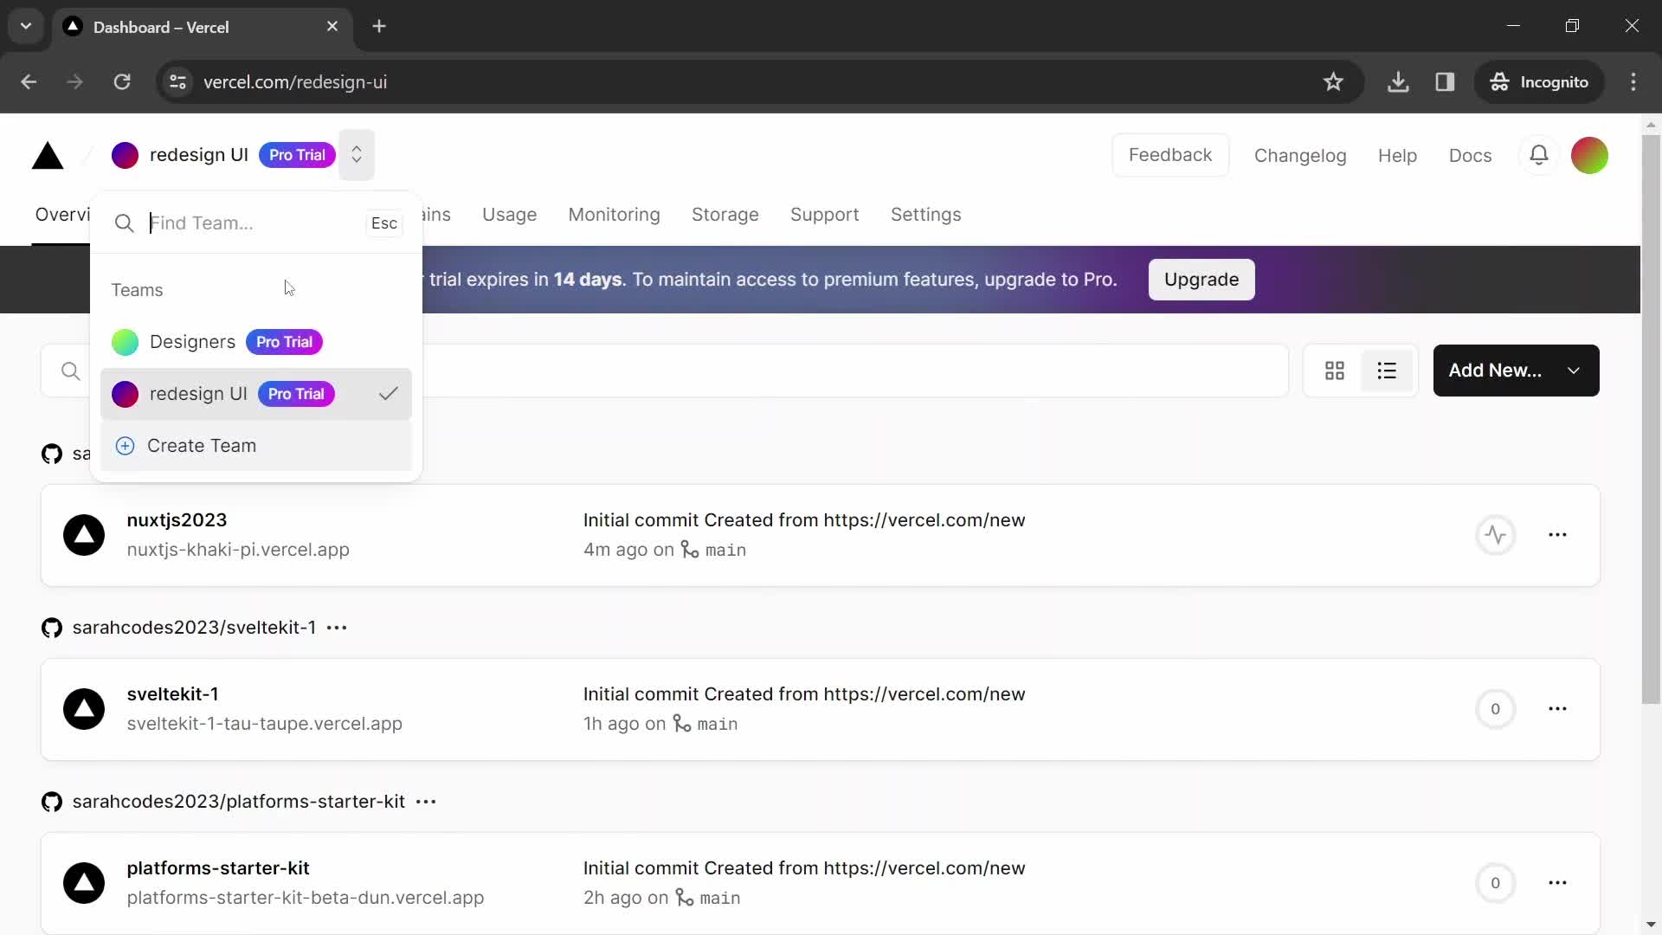Screen dimensions: 1662x935
Task: Click the platforms-starter-kit project logo
Action: pos(84,883)
